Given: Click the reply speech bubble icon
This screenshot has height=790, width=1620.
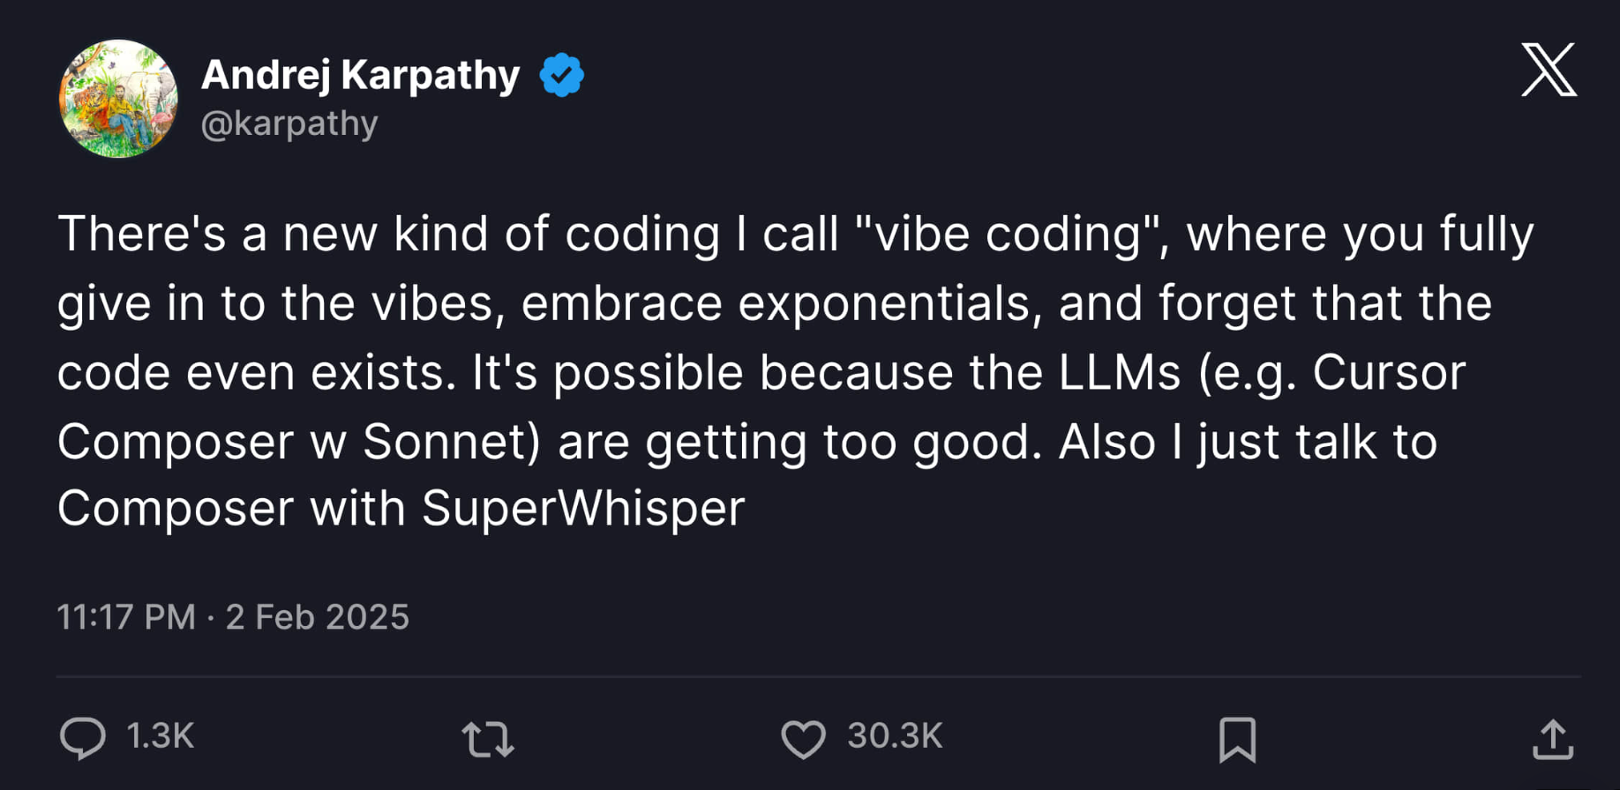Looking at the screenshot, I should [x=84, y=740].
